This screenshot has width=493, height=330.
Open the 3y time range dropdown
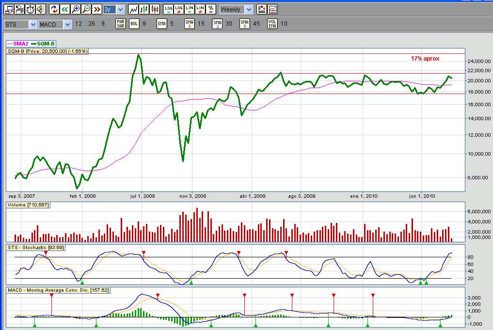click(x=114, y=9)
